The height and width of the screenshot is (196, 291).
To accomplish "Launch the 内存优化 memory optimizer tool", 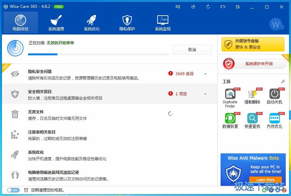I will (274, 120).
